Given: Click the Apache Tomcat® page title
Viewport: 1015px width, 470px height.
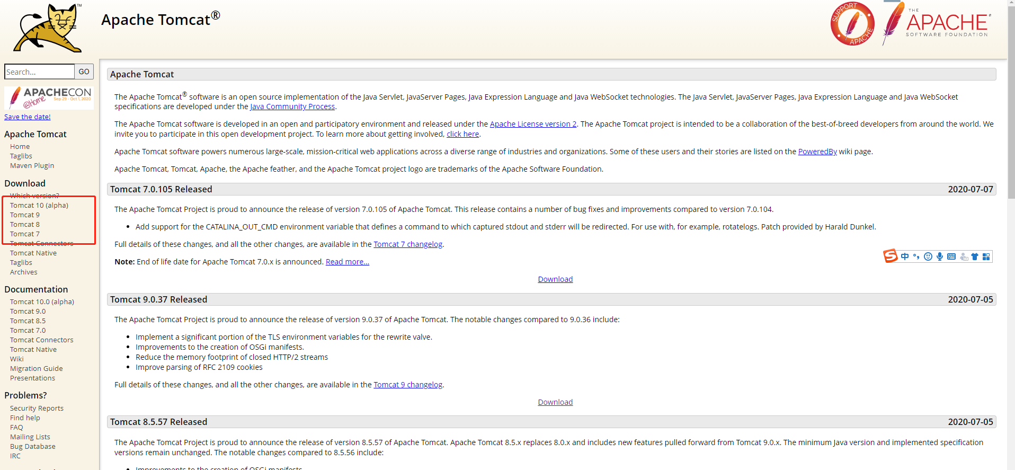Looking at the screenshot, I should 161,19.
